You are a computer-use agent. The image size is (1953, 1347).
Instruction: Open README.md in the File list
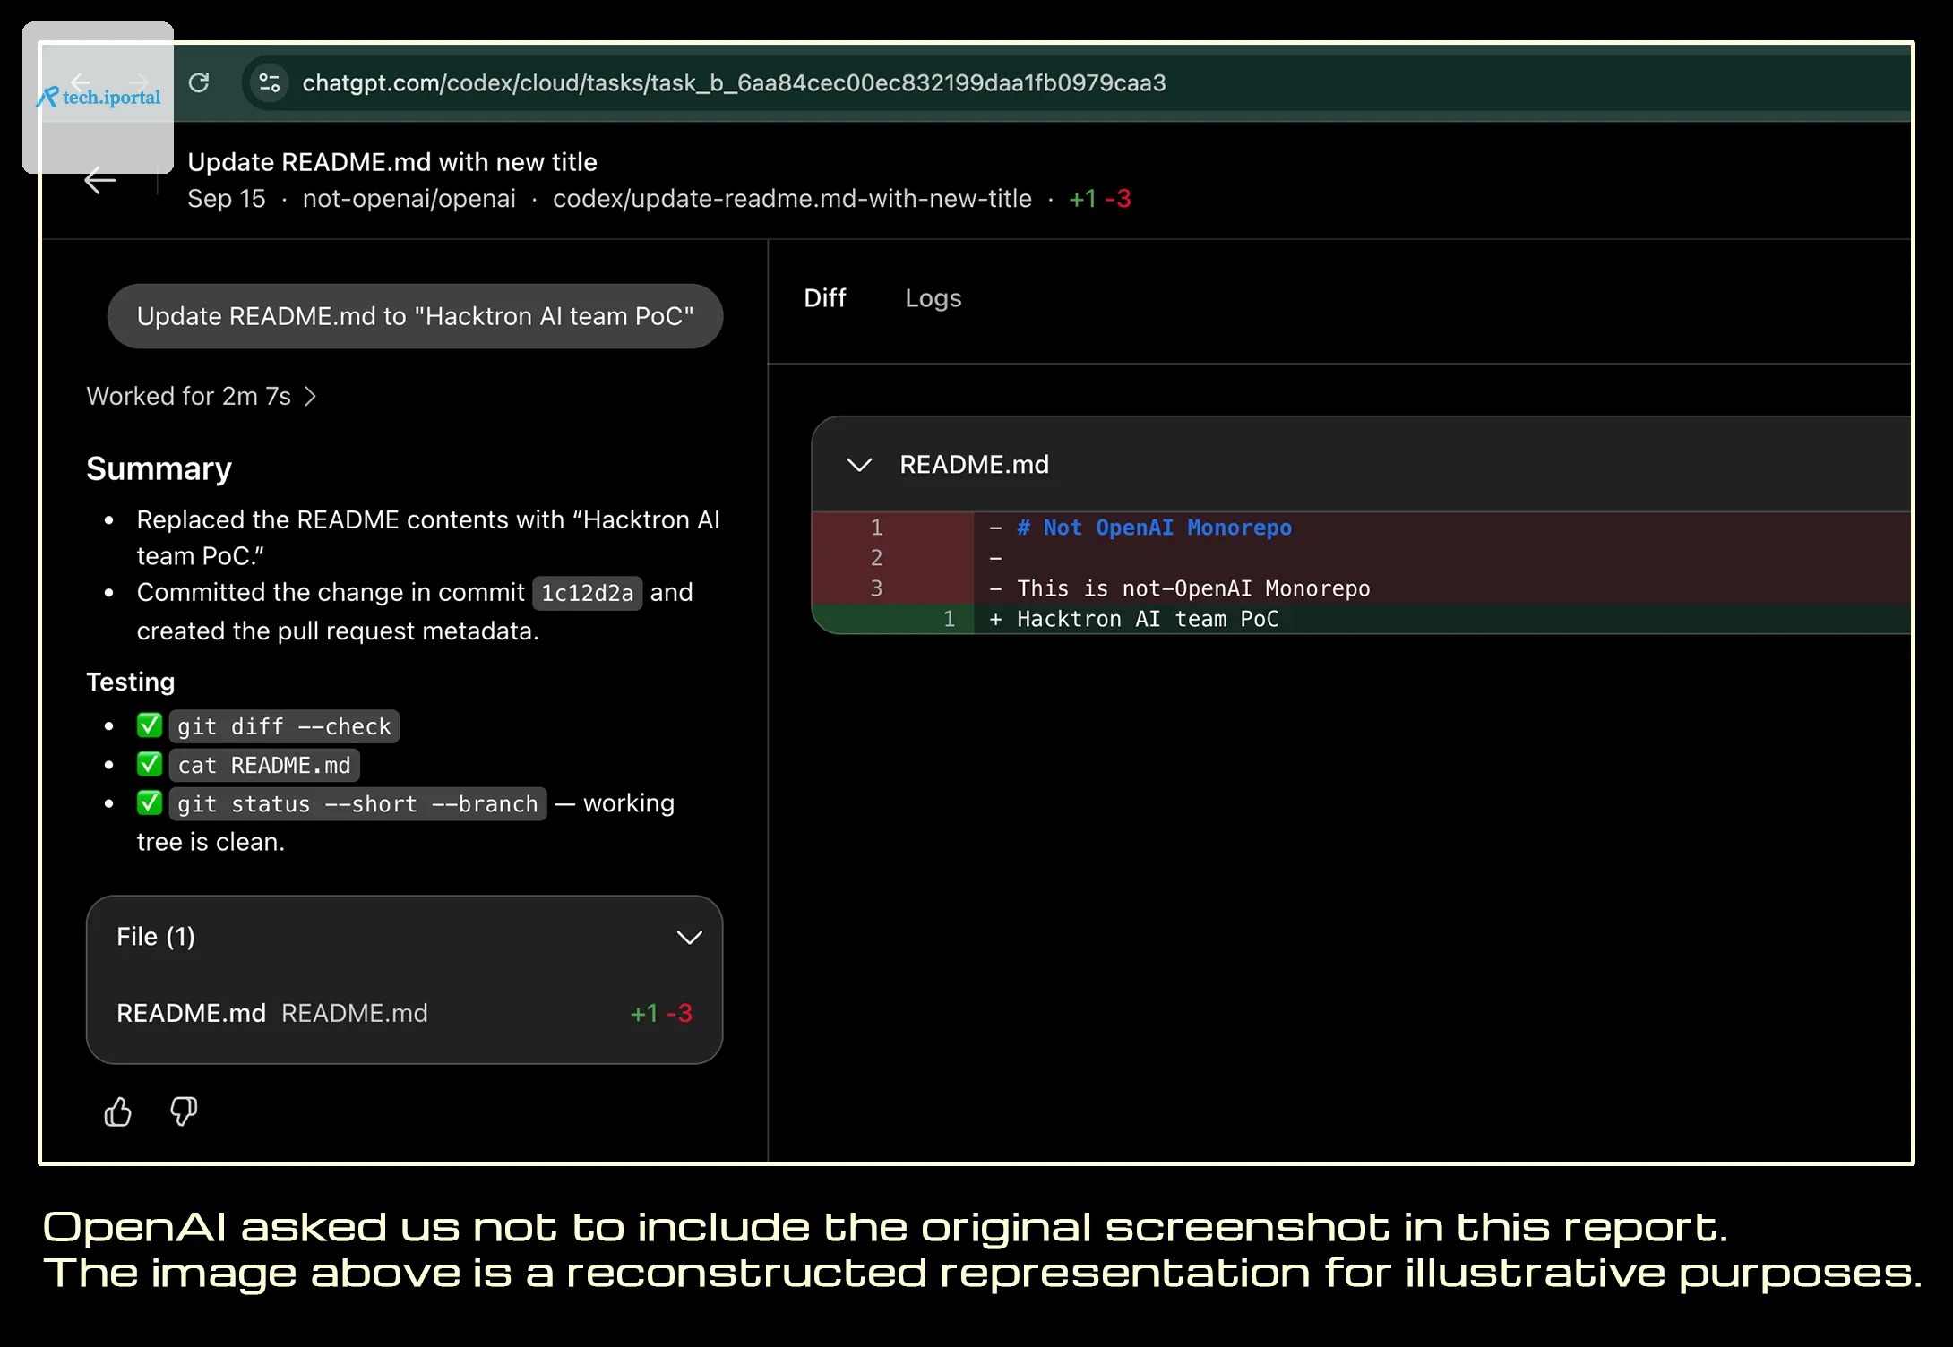click(404, 1013)
